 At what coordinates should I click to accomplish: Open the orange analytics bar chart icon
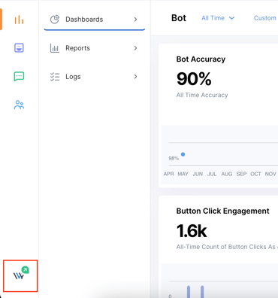[19, 20]
